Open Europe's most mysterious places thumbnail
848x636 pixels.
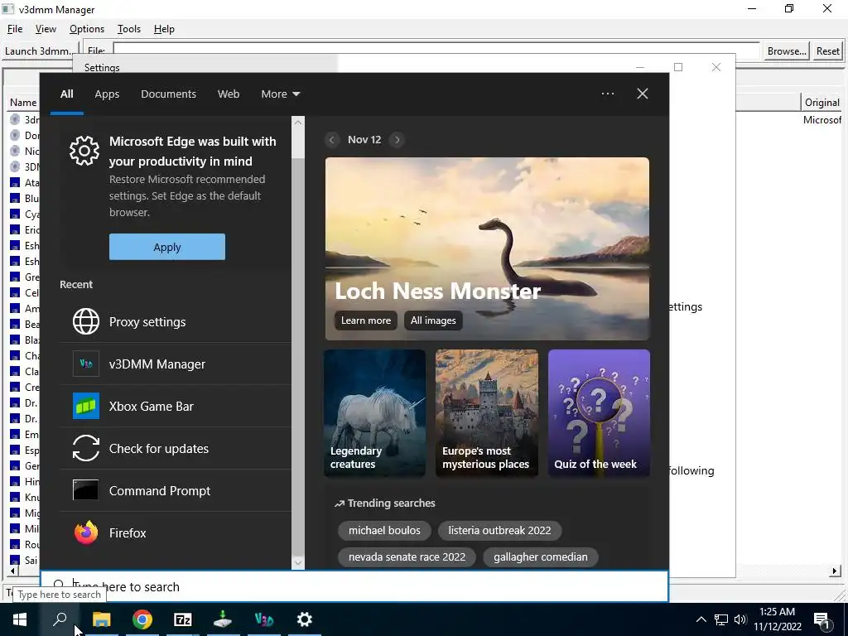(487, 413)
